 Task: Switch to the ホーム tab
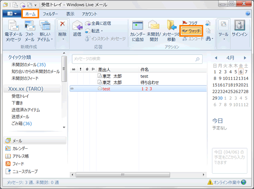tap(30, 14)
